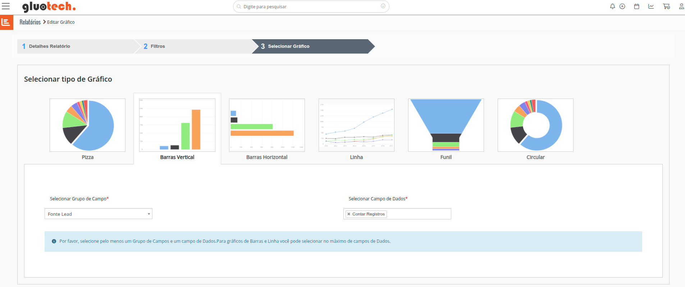Open the calendar icon in header
Image resolution: width=685 pixels, height=287 pixels.
coord(636,6)
